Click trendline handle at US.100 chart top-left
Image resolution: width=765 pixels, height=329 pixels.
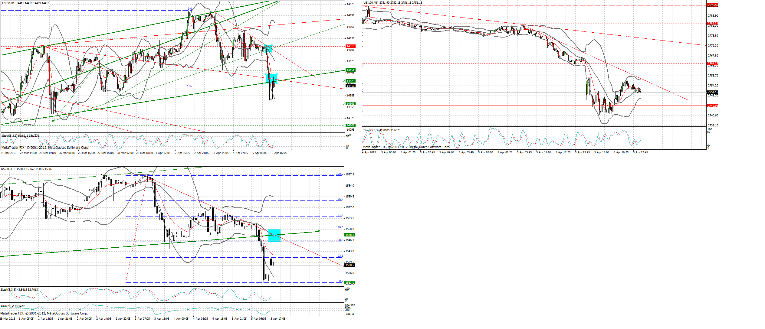tap(366, 6)
